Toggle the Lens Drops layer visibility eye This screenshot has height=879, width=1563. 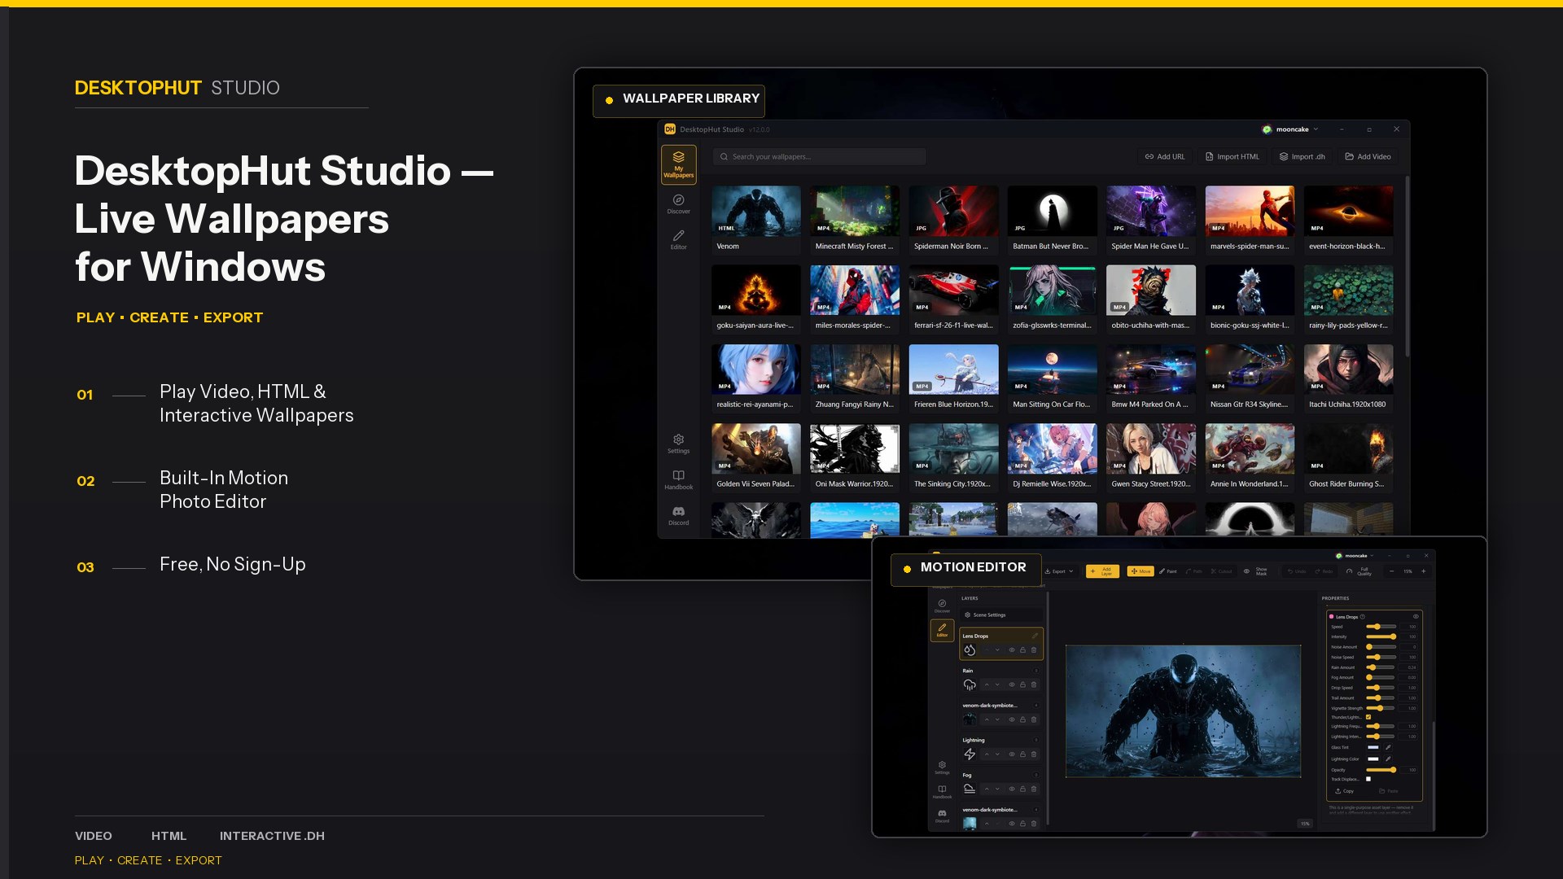click(1012, 649)
